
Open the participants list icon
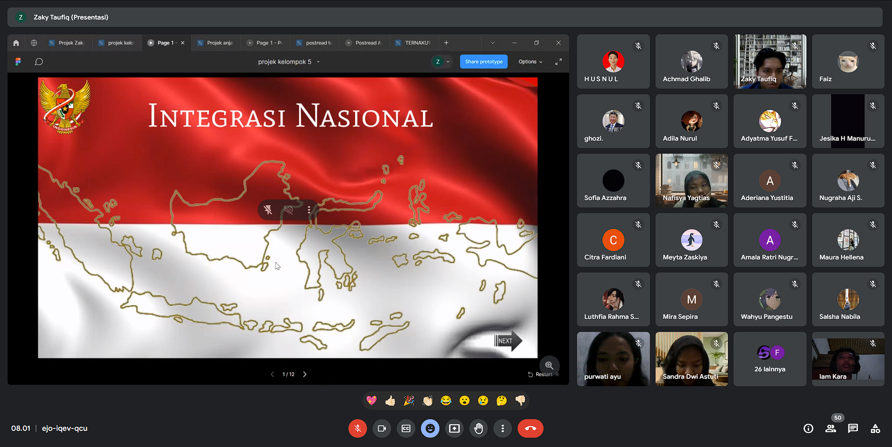[x=831, y=428]
